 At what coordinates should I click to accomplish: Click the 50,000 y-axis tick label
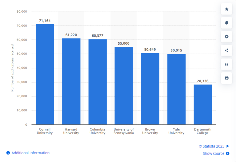pyautogui.click(x=22, y=54)
